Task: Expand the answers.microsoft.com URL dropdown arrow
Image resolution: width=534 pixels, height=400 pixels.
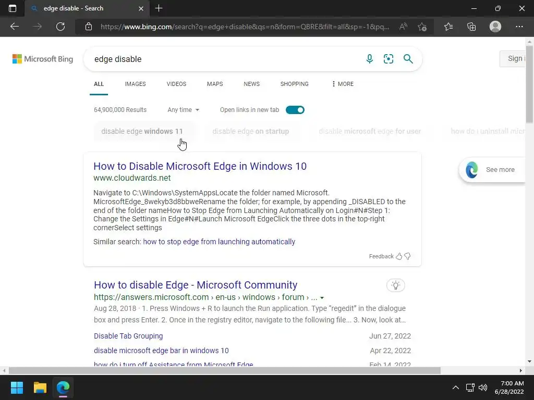Action: pos(322,297)
